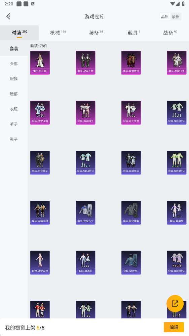Screen dimensions: 189x336
Task: Select the 套装-SS34特训 outfit thumbnail
Action: coord(85,163)
